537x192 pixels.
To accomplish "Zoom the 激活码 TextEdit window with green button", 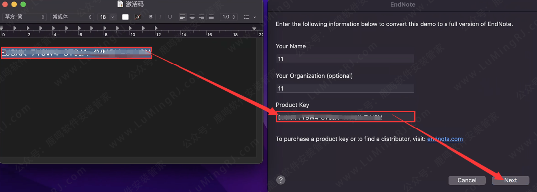I will [23, 4].
